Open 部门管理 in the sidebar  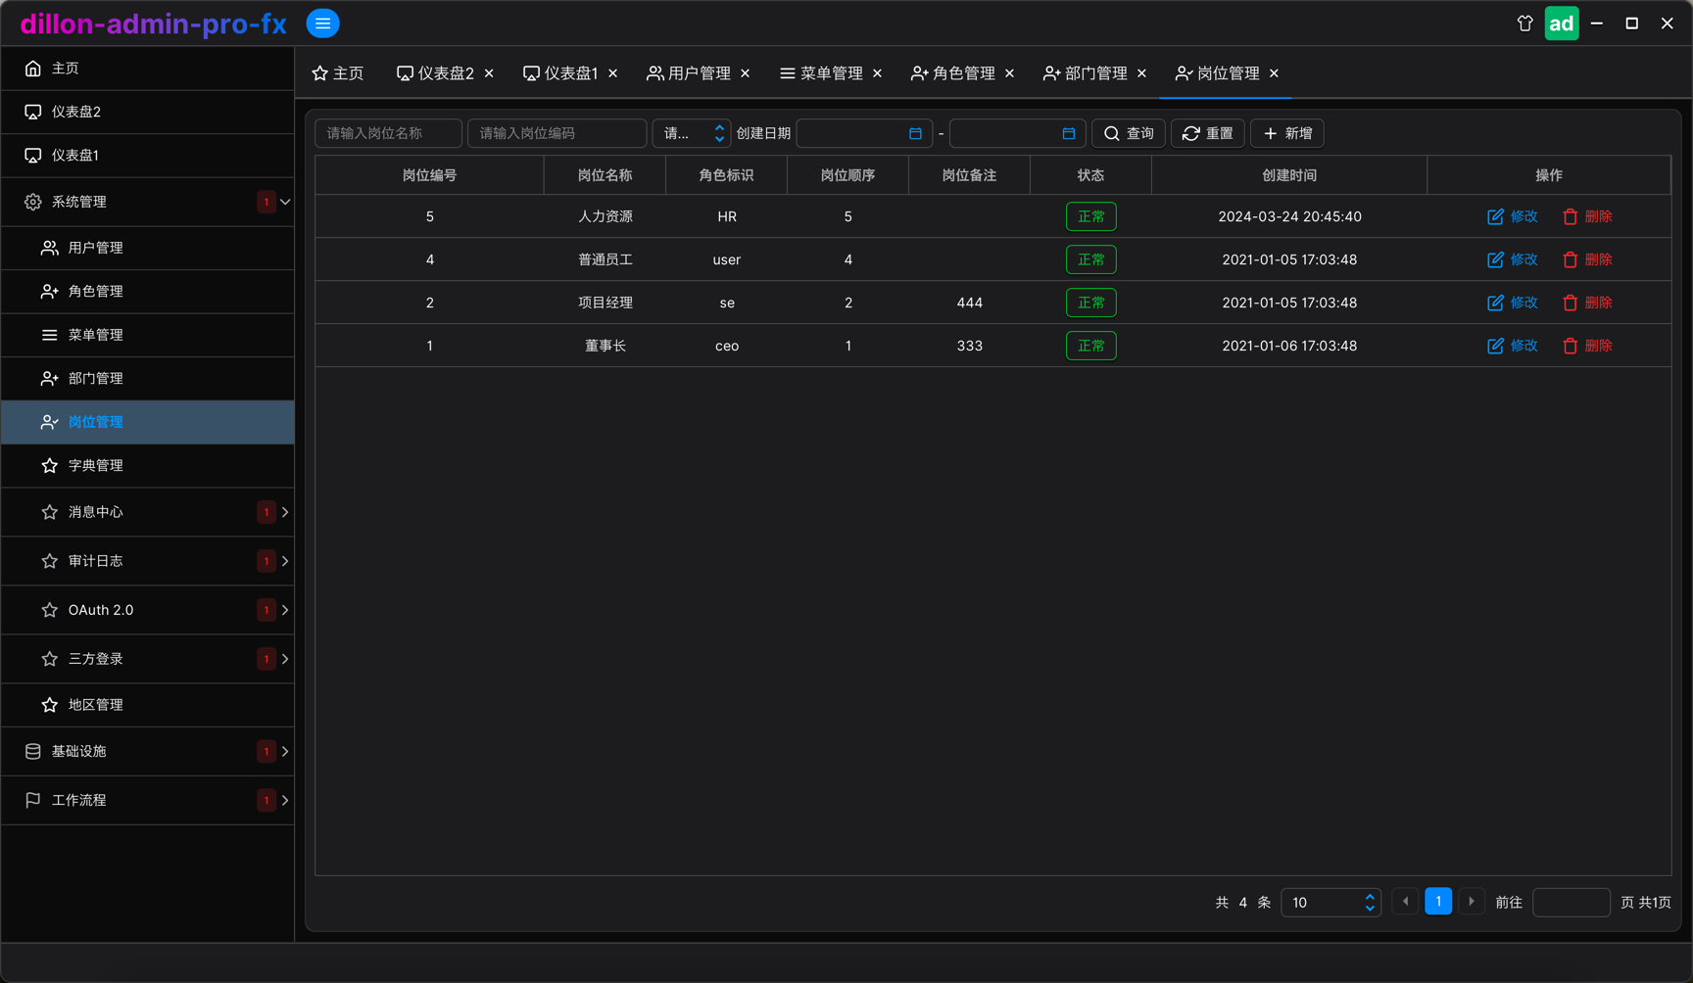(148, 378)
